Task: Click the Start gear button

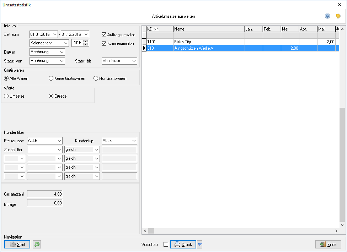Action: tap(17, 244)
